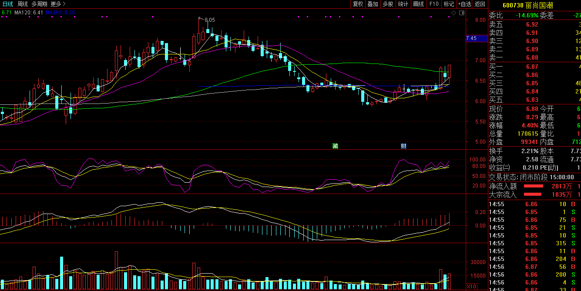Image resolution: width=581 pixels, height=291 pixels.
Task: Click the 委比 value -14.69%
Action: (x=527, y=16)
